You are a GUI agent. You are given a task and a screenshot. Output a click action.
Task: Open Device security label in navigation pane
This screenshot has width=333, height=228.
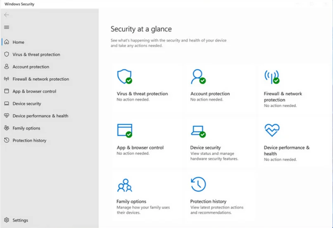pos(27,103)
